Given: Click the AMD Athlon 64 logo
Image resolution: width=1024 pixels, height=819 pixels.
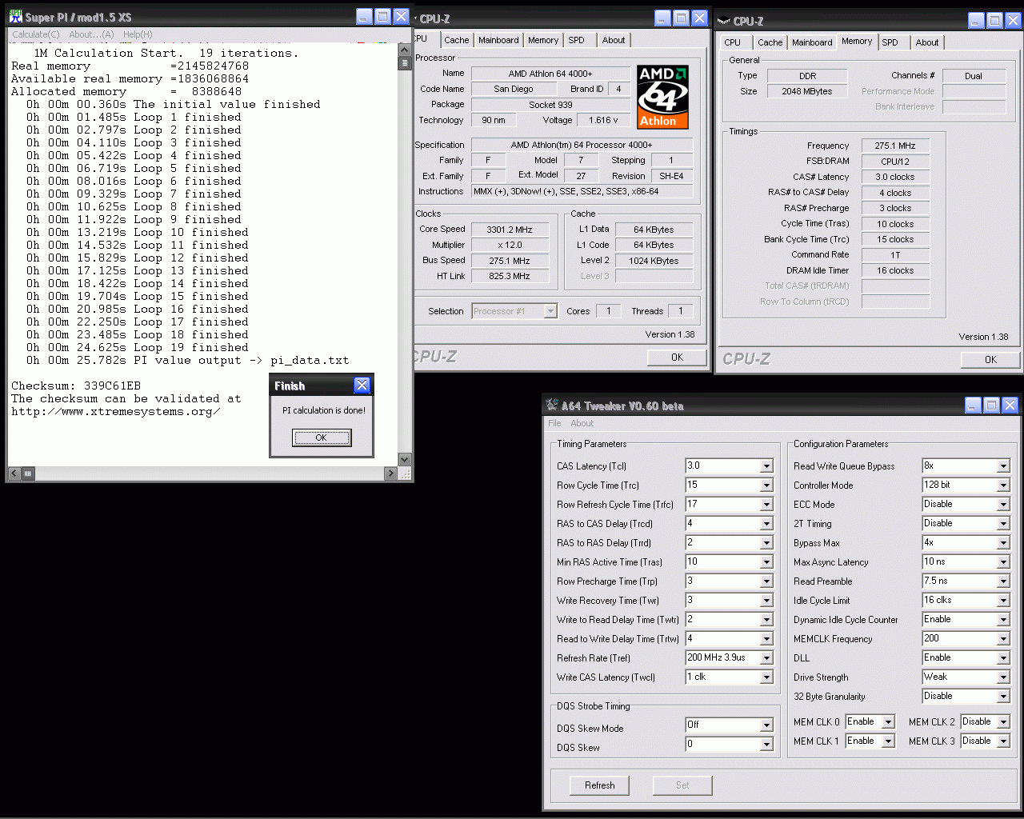Looking at the screenshot, I should 663,97.
